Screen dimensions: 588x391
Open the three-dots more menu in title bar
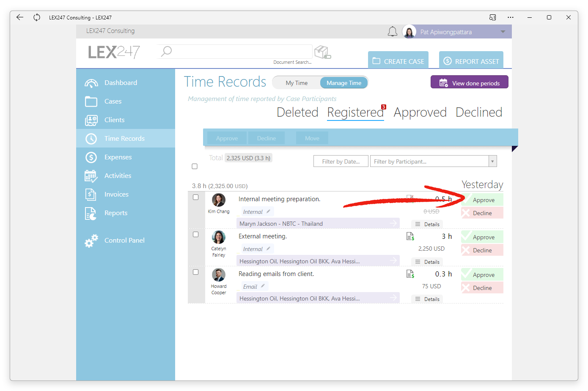point(511,17)
